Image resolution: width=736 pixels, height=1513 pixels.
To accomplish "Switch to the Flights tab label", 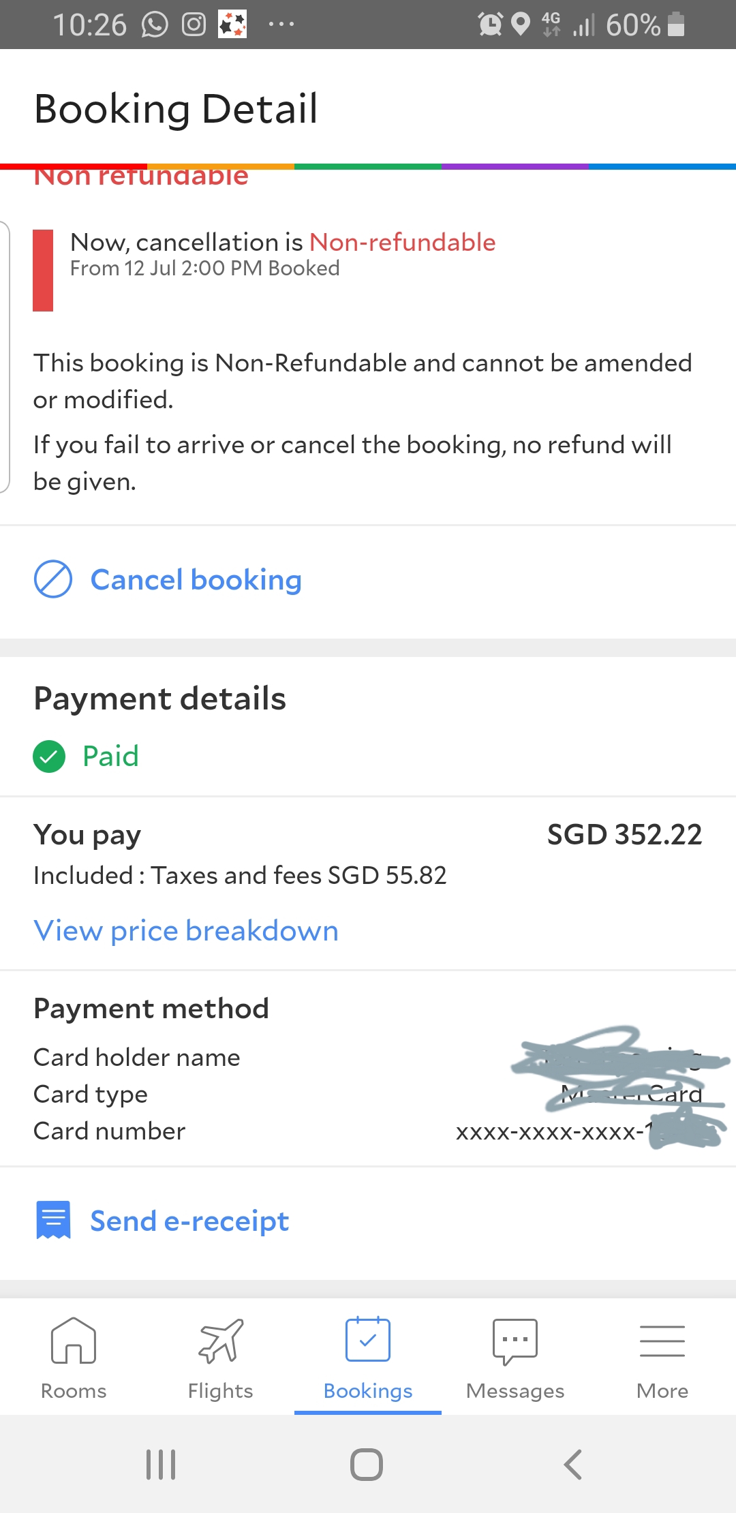I will pos(220,1390).
